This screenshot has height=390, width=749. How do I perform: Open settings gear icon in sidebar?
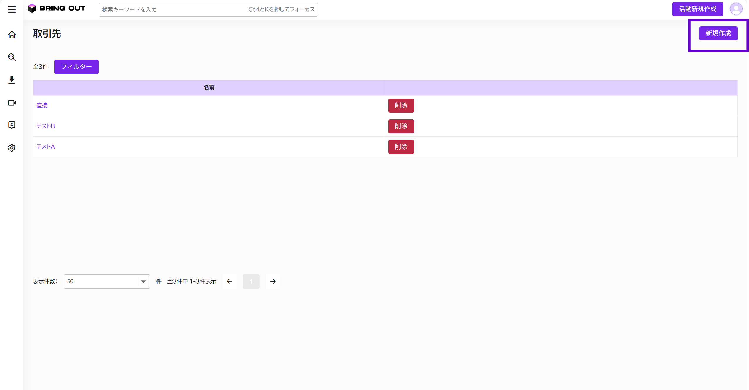tap(12, 148)
